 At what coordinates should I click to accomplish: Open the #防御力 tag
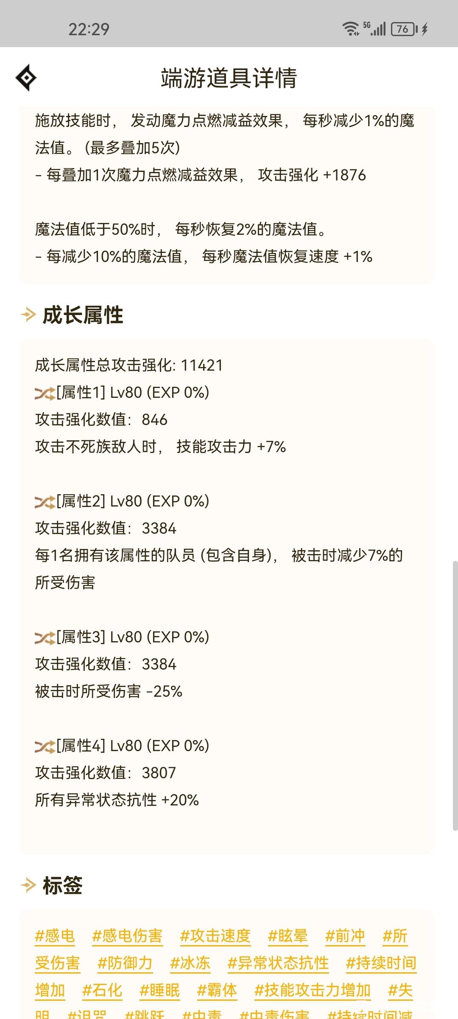click(125, 963)
